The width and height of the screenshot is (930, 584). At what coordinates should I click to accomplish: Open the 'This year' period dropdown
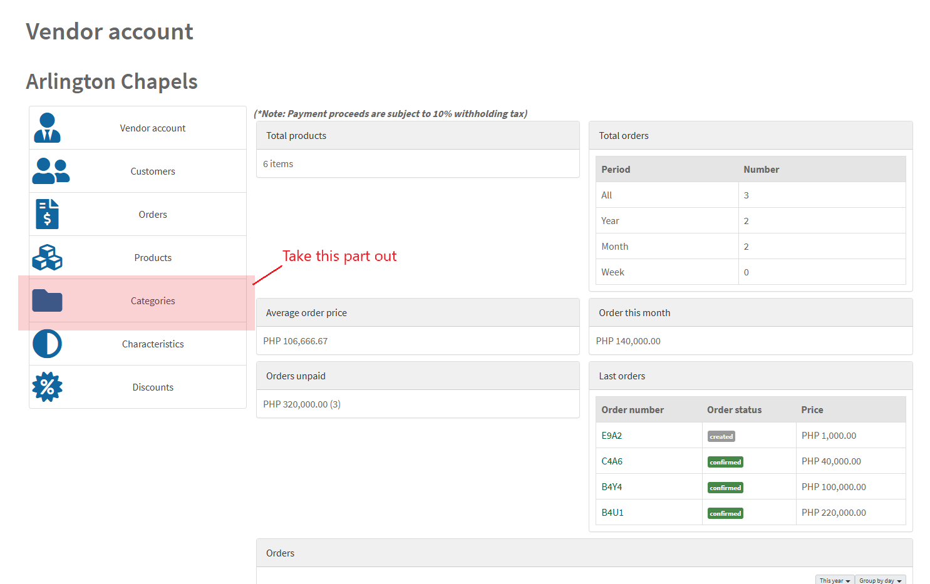tap(835, 580)
